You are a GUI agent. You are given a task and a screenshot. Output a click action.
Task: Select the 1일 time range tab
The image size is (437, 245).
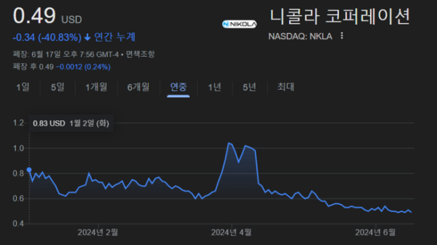(x=23, y=87)
